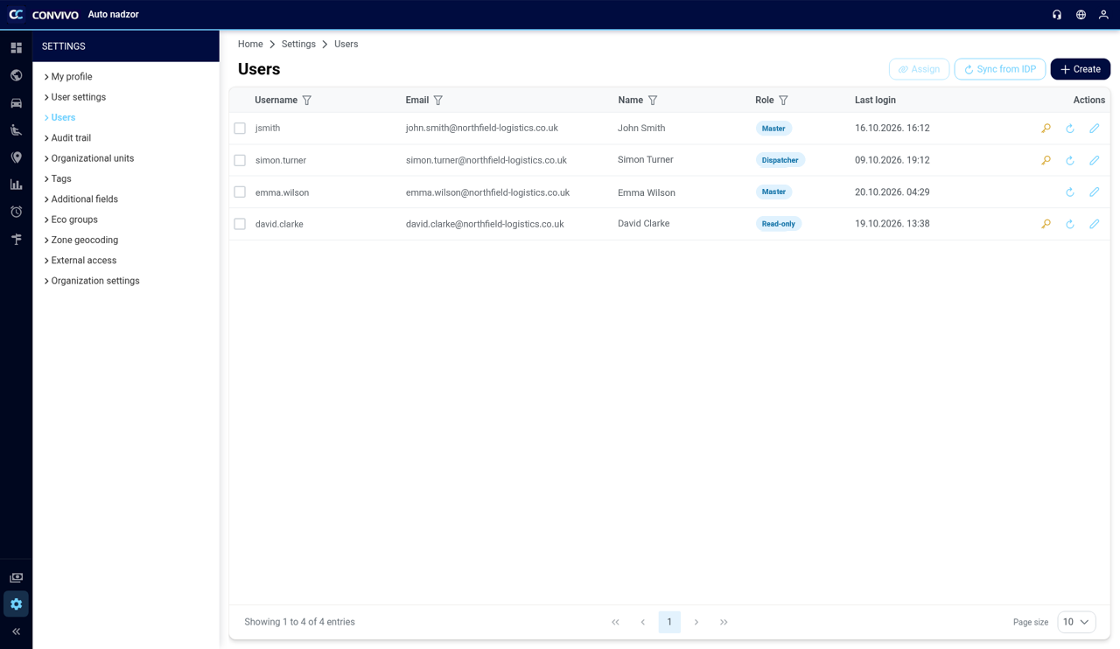
Task: Select the checkbox for david.clarke
Action: point(240,224)
